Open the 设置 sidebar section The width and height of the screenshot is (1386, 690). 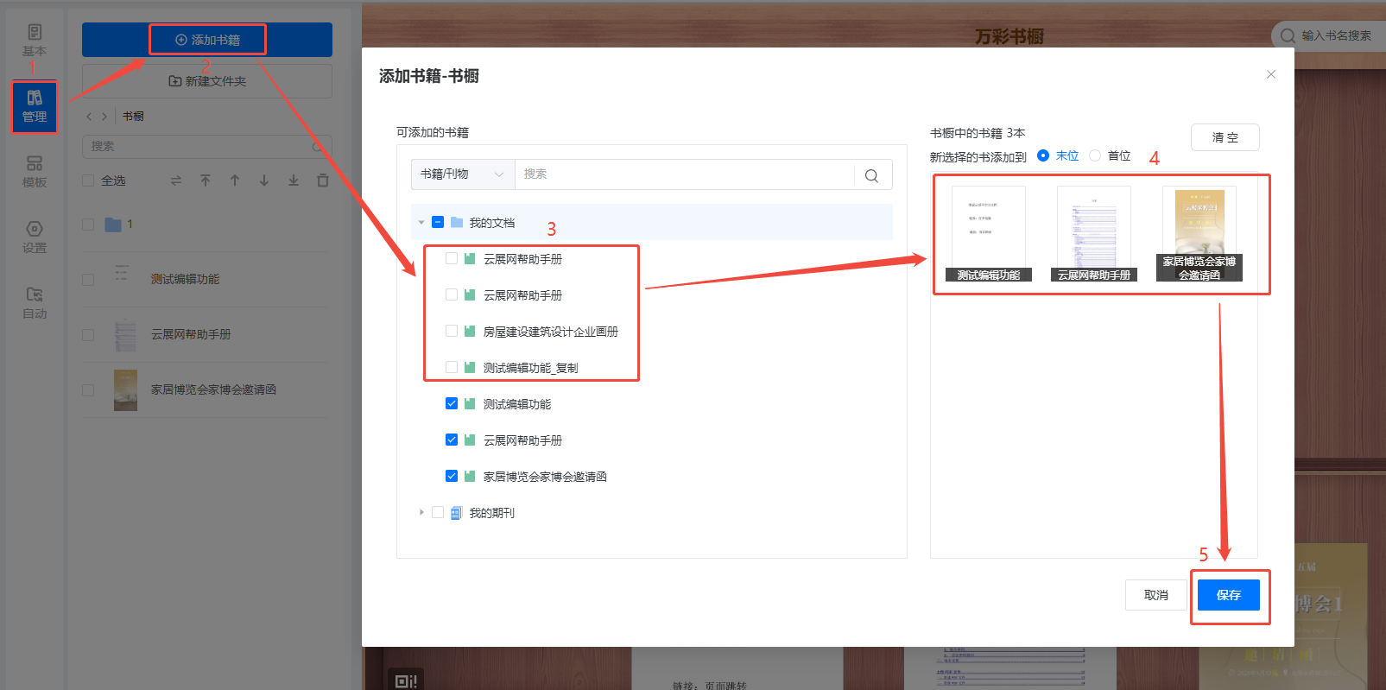(35, 237)
